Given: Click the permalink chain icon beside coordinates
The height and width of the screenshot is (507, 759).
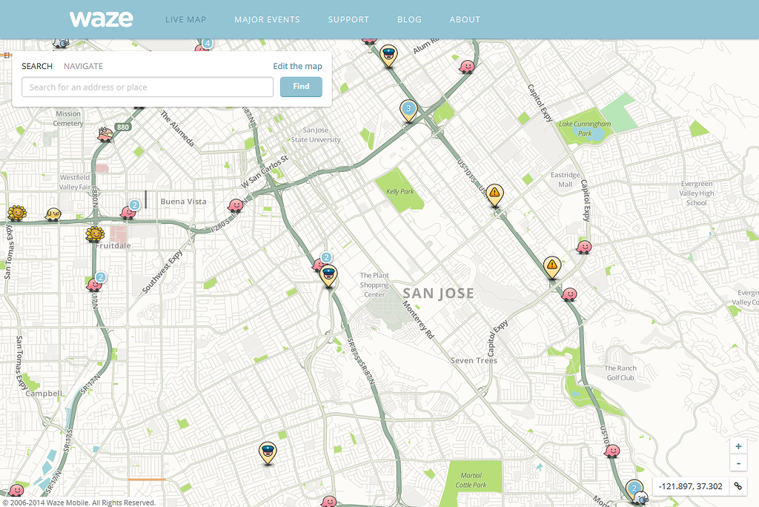Looking at the screenshot, I should click(738, 486).
